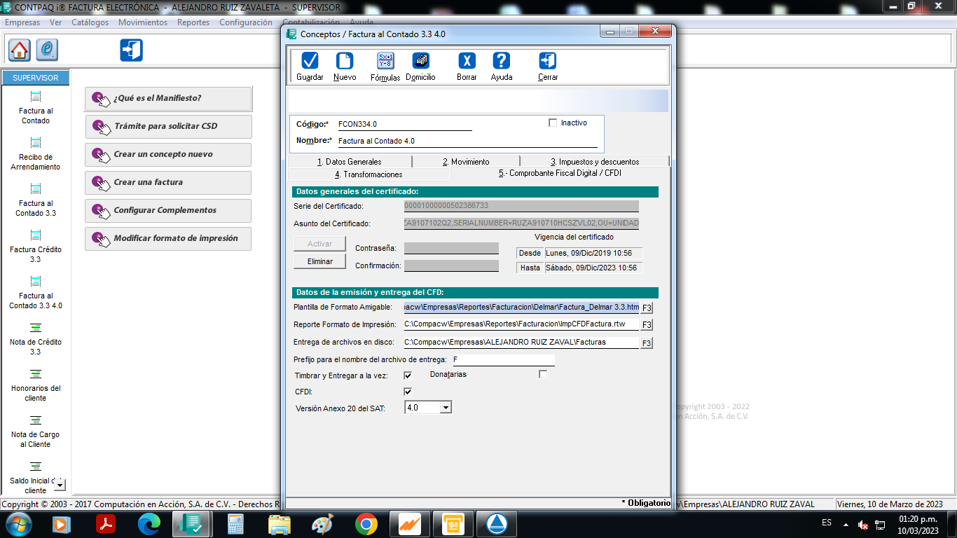Click Modificar formato de impresión button
The image size is (957, 538).
click(x=168, y=238)
